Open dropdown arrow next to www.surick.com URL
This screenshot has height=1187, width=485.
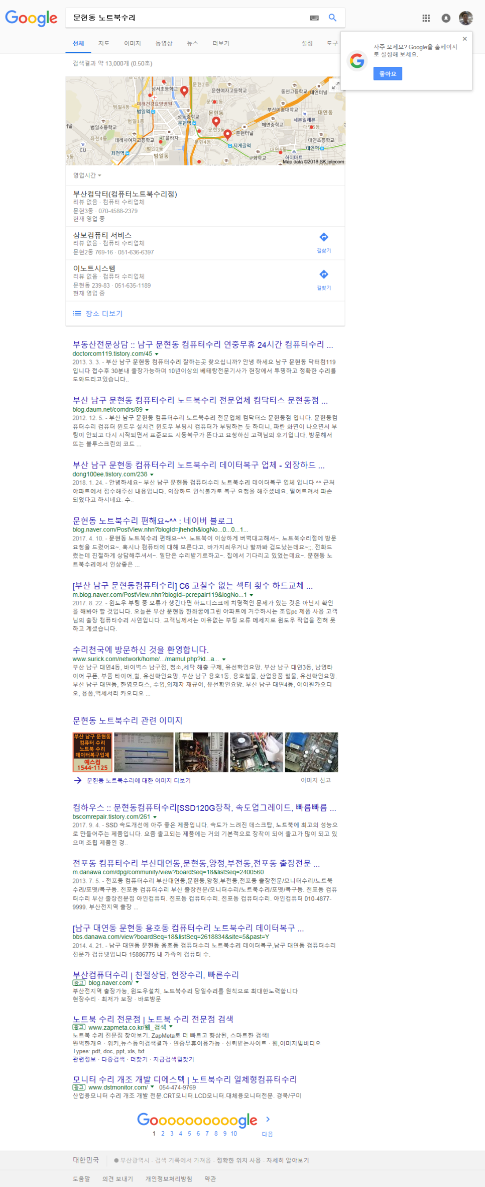coord(224,659)
